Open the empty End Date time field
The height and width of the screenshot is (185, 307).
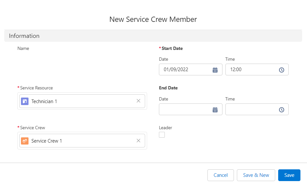tap(251, 109)
